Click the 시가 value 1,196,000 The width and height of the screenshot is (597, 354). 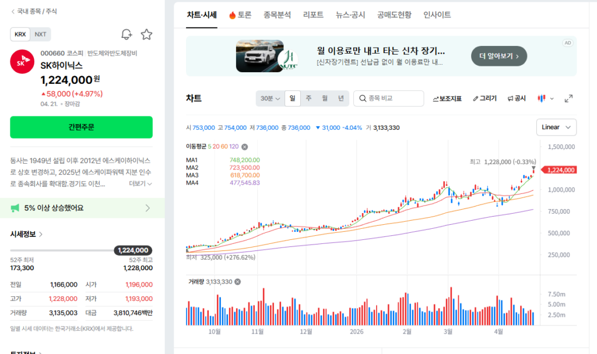(x=139, y=285)
